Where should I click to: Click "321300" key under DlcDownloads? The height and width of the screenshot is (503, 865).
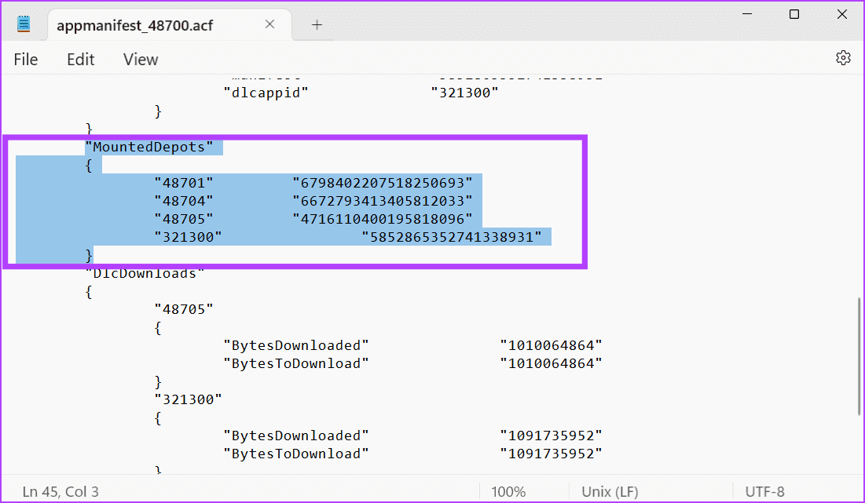tap(188, 399)
